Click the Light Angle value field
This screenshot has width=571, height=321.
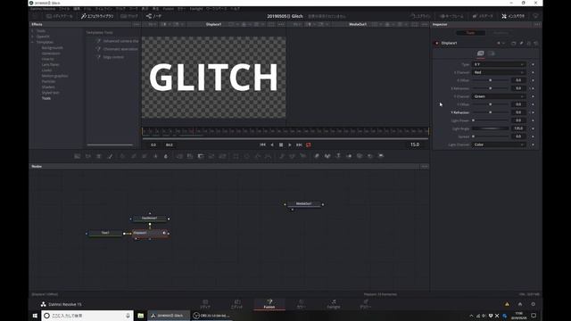click(518, 128)
